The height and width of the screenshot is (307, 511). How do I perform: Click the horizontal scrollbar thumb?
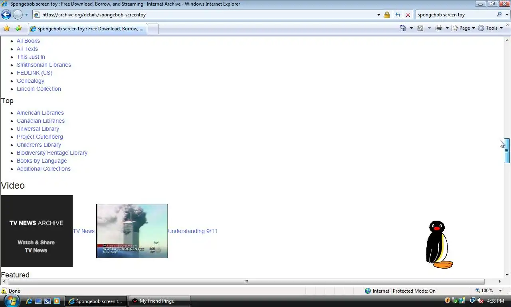click(246, 281)
